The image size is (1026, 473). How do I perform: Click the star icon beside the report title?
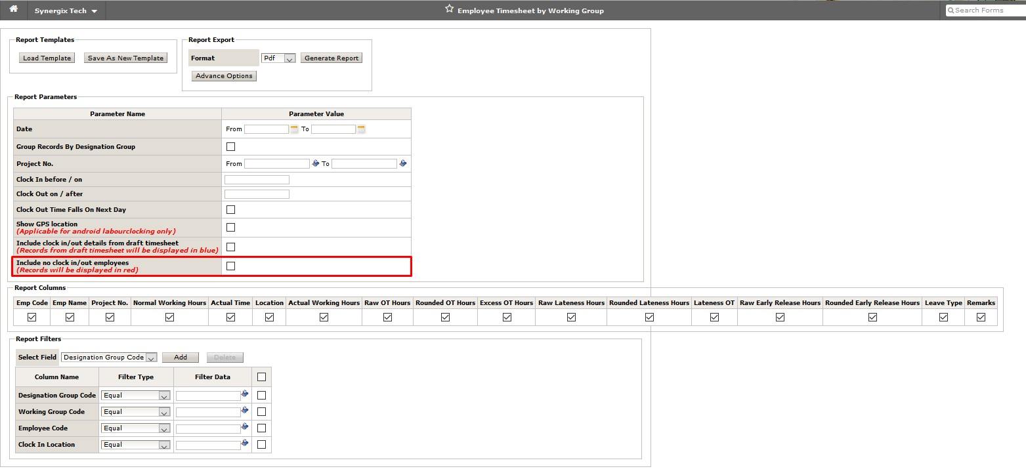449,8
